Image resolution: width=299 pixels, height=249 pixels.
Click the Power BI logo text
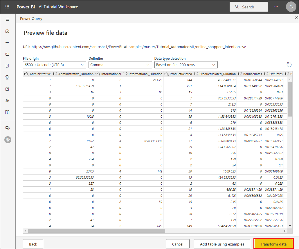[x=26, y=7]
